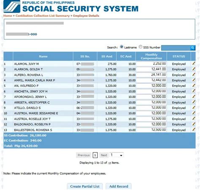The image size is (200, 190).
Task: Click compensation field for AMPIL, MARIA CARLA
Action: click(x=151, y=80)
